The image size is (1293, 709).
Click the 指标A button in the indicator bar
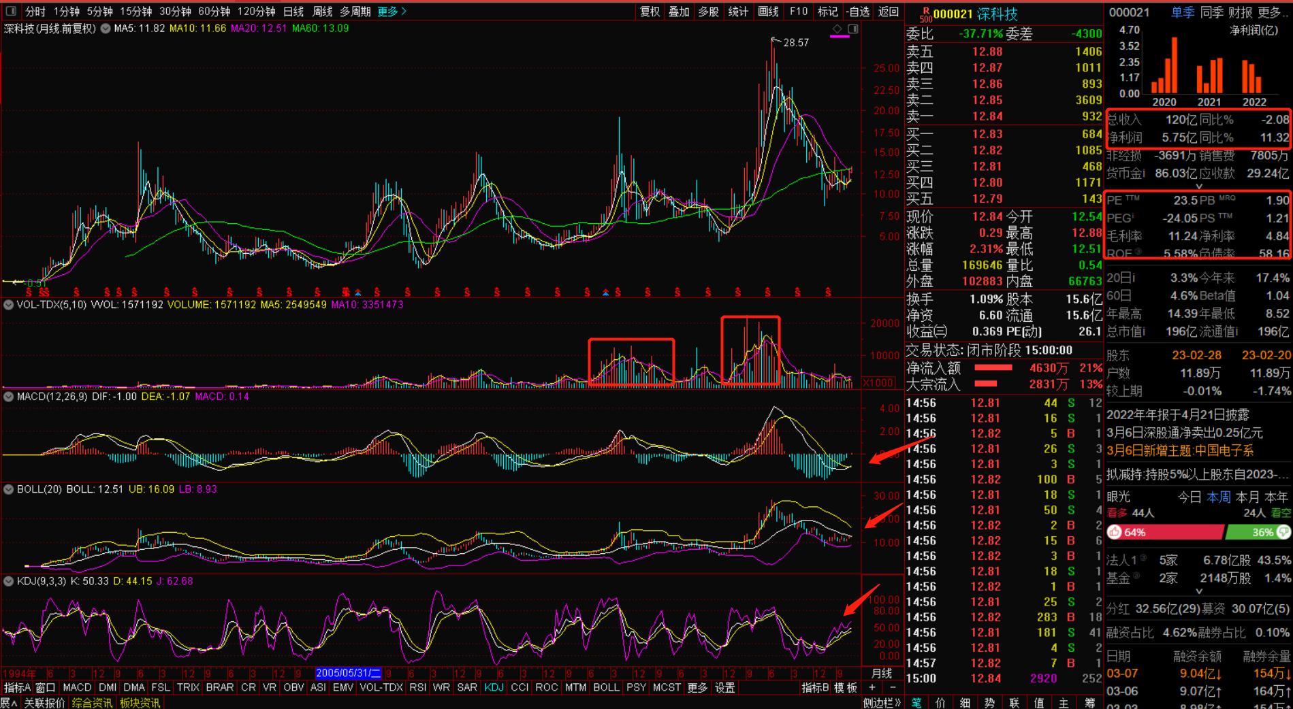click(17, 688)
